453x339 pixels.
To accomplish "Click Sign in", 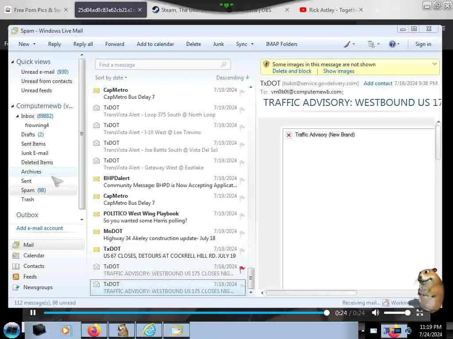I will pyautogui.click(x=423, y=44).
